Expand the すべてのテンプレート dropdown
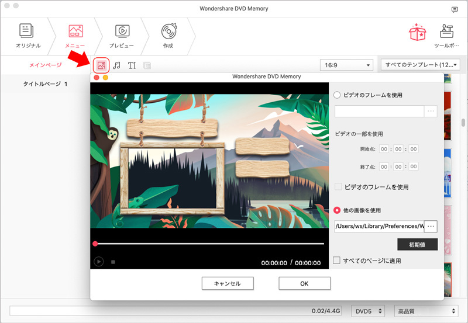 coord(420,65)
